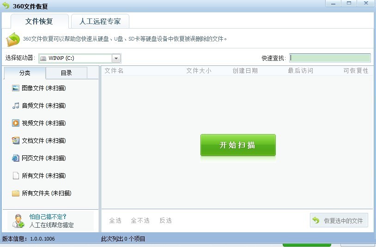This screenshot has width=376, height=247.
Task: Select 图像文件 (未扫描) category text
Action: 43,88
